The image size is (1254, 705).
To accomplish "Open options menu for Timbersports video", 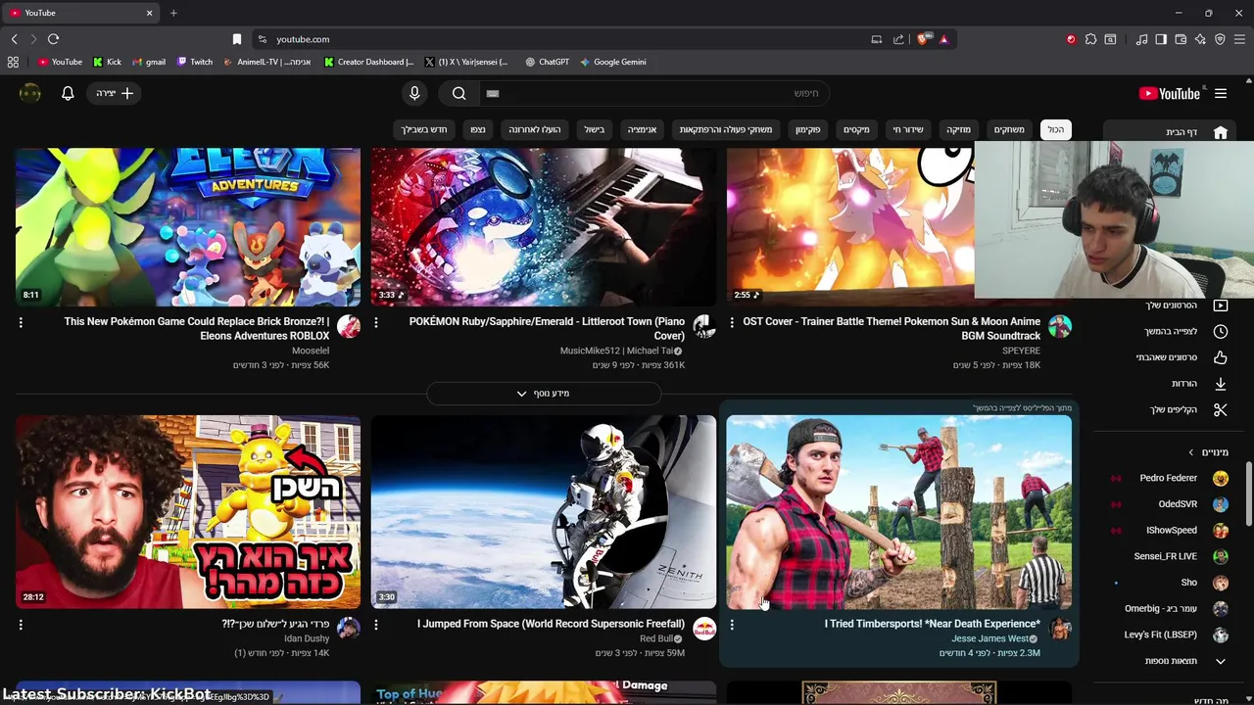I will 732,625.
